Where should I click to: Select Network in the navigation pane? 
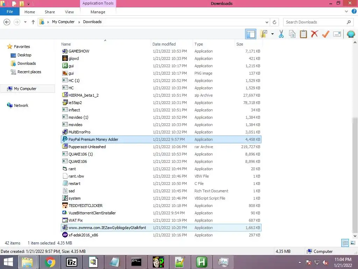coord(21,105)
